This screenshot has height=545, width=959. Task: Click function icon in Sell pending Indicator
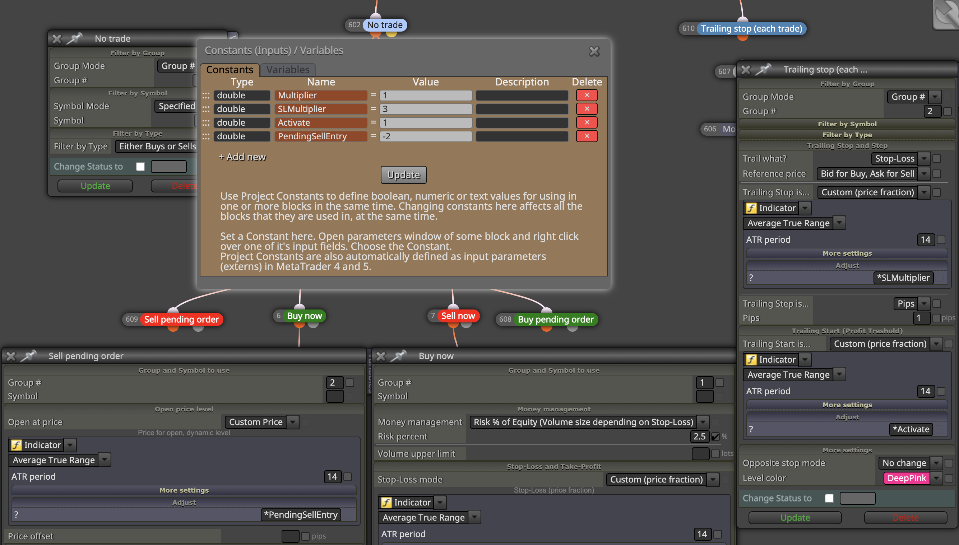click(16, 445)
